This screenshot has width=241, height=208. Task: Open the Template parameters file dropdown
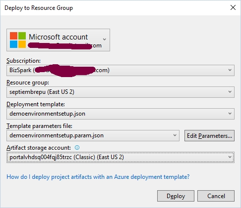93,135
